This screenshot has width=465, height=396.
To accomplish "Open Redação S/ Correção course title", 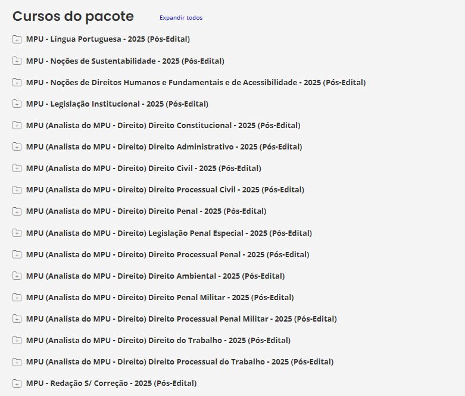I will pos(111,383).
